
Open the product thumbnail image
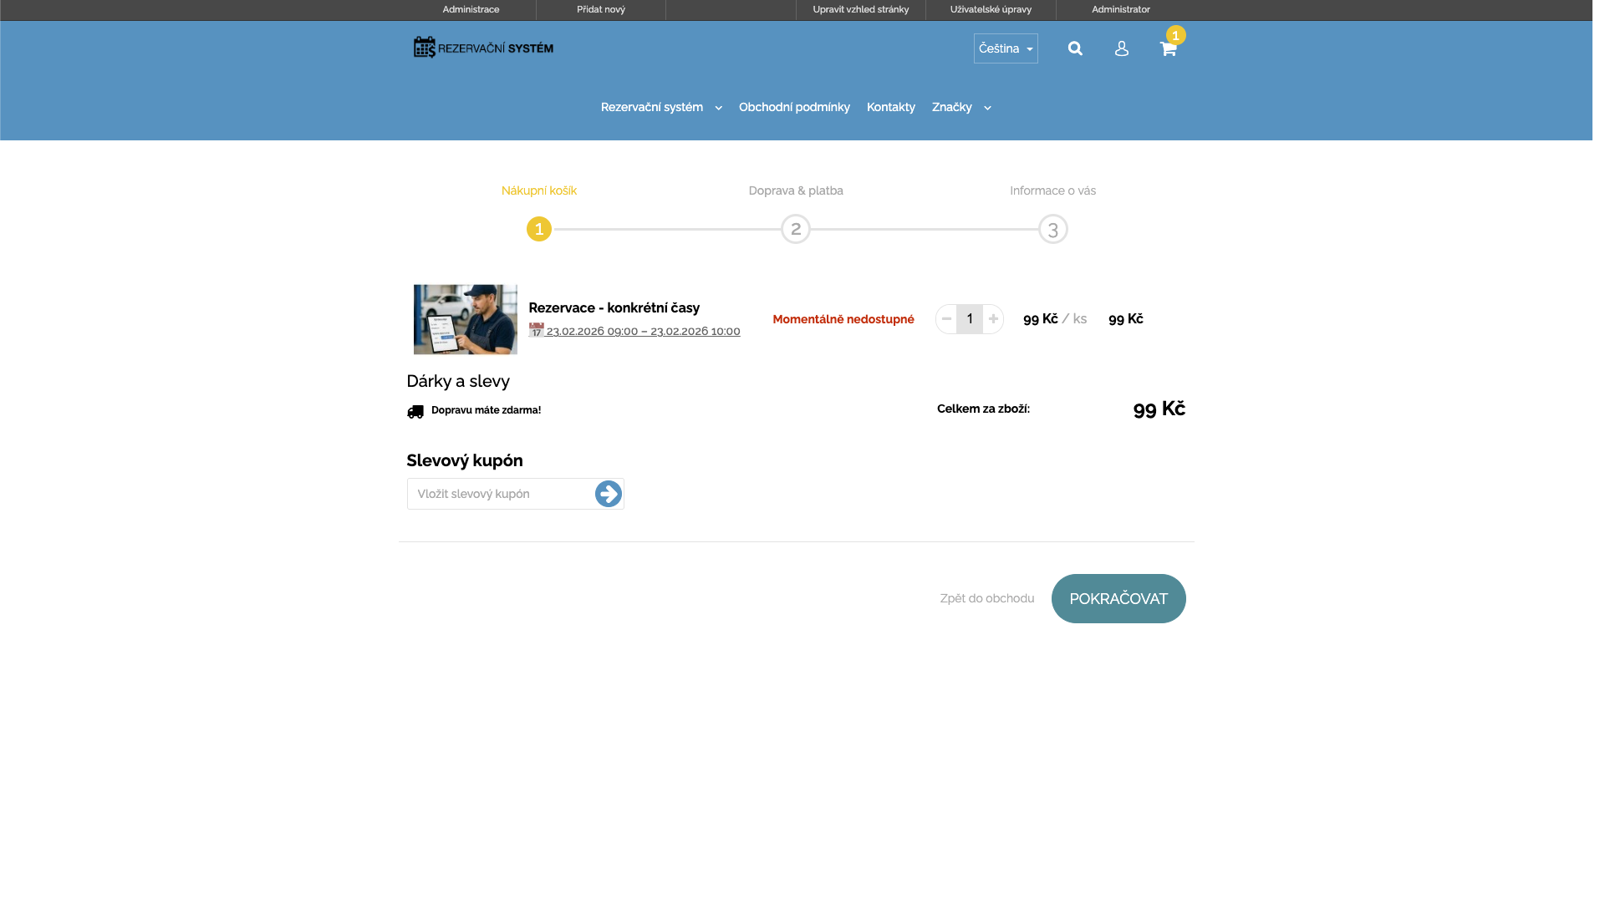[465, 319]
